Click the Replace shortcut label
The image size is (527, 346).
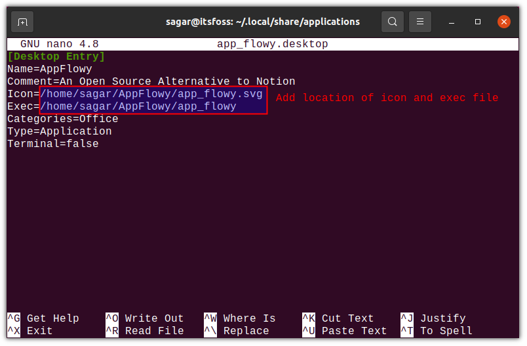(x=246, y=331)
